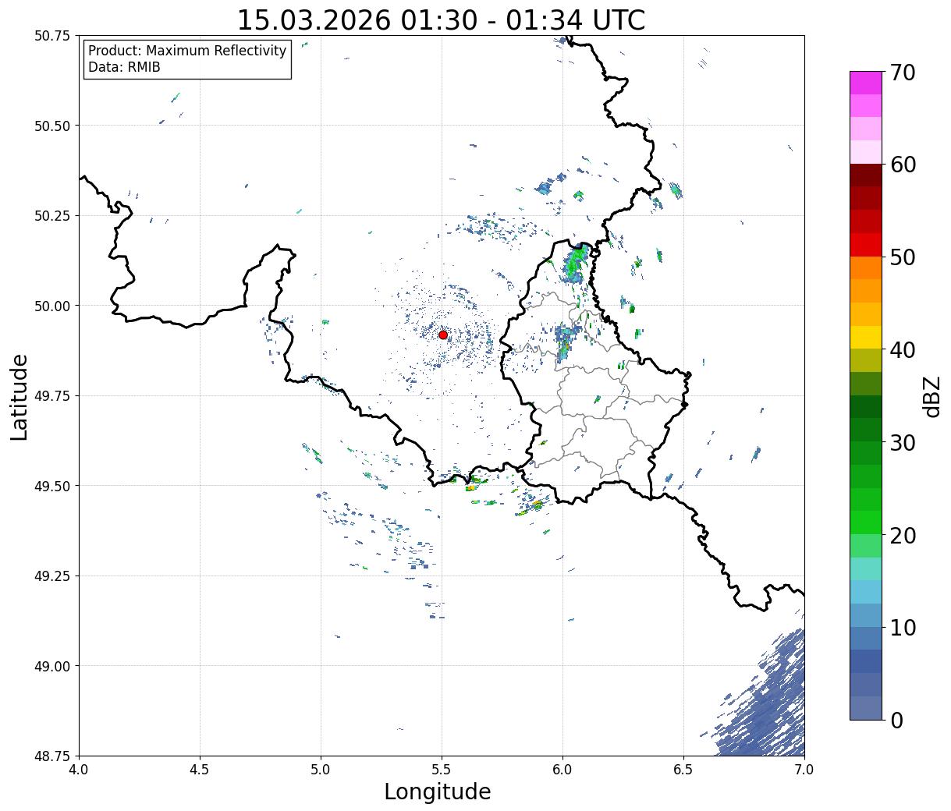Click the latitude tick label 49.25
The image size is (951, 811).
51,576
